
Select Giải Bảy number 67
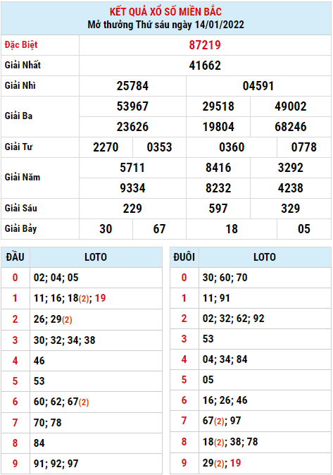[x=159, y=229]
